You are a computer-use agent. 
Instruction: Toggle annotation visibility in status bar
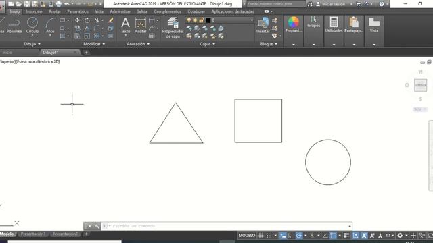pos(364,236)
